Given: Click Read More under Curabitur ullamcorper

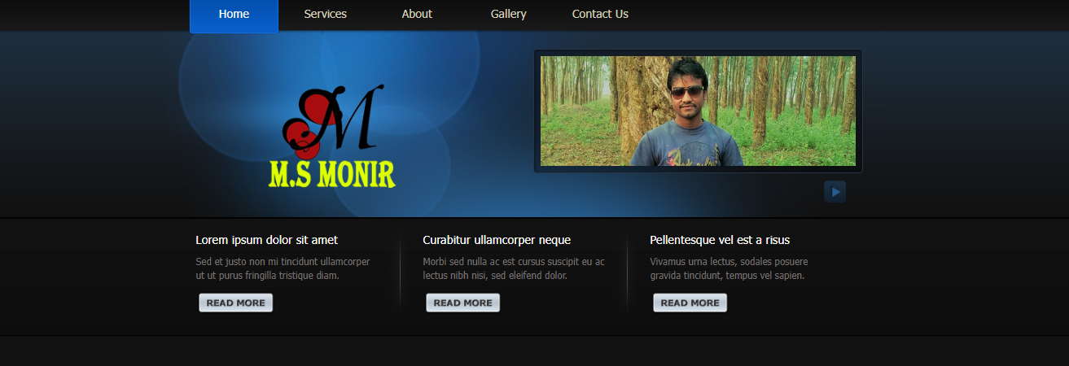Looking at the screenshot, I should click(x=463, y=303).
